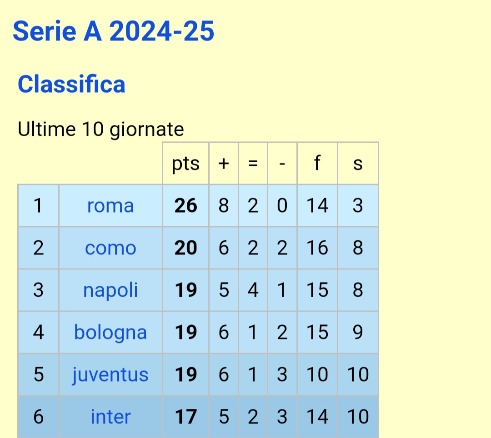This screenshot has height=438, width=491.
Task: Click the minus losses column header
Action: (282, 163)
